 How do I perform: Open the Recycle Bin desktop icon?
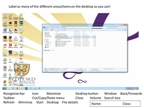coord(5,16)
